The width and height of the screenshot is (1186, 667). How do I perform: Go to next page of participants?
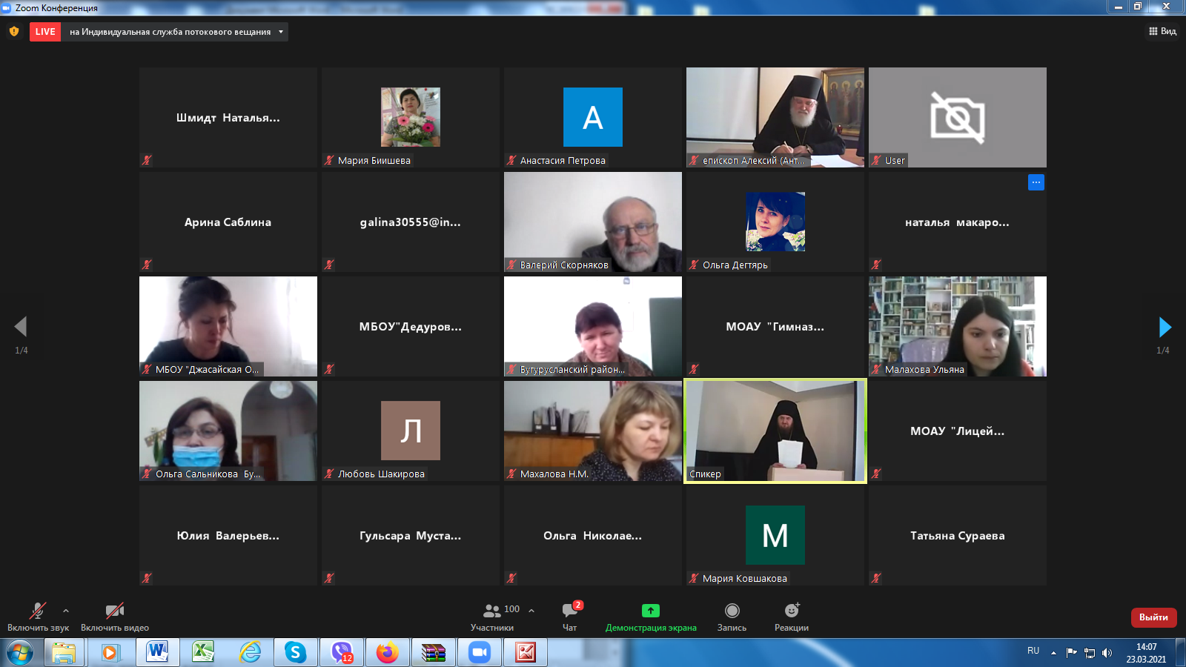point(1165,327)
